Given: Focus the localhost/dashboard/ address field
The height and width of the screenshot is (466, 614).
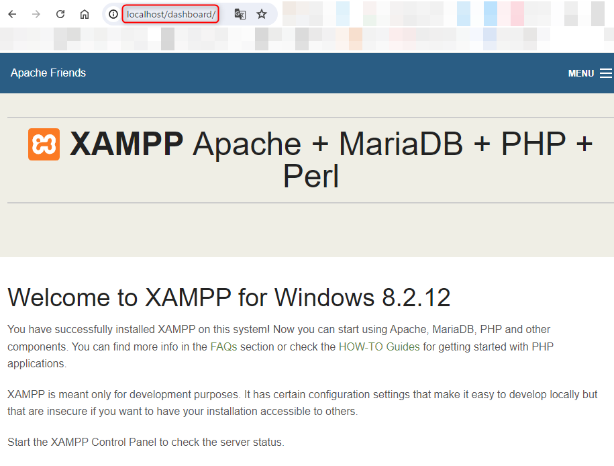Looking at the screenshot, I should (x=170, y=15).
